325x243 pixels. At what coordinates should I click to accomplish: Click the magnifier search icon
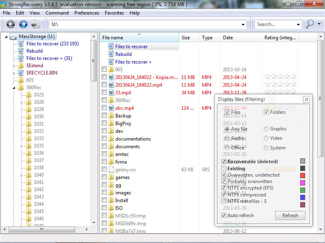310,24
